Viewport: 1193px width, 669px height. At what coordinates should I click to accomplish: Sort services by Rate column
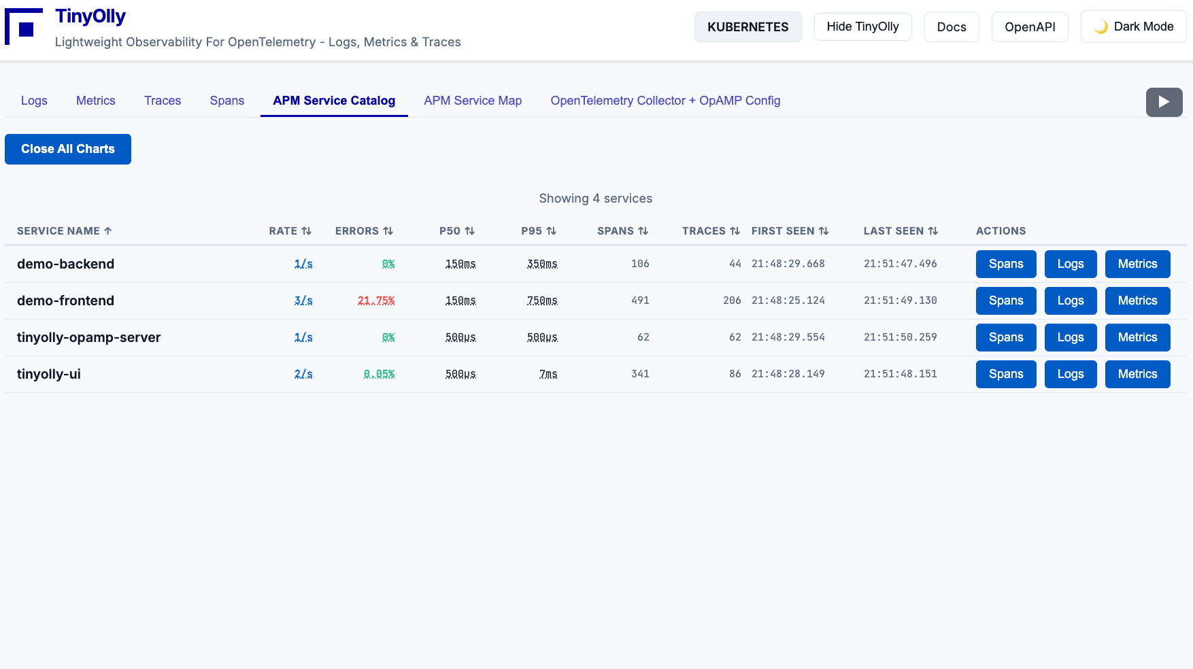290,231
